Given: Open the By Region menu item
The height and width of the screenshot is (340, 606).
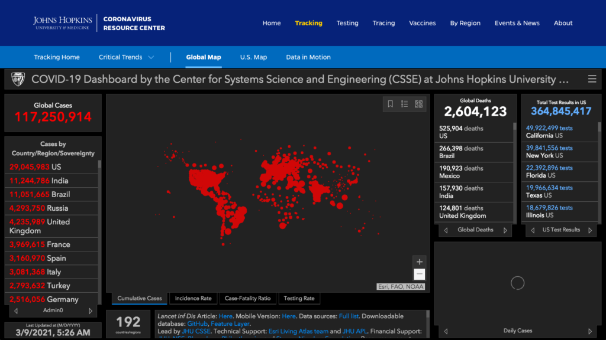Looking at the screenshot, I should [x=465, y=23].
